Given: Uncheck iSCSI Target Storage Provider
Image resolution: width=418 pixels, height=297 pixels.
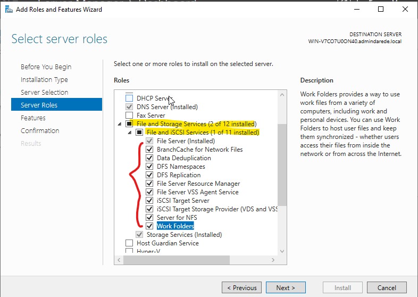Looking at the screenshot, I should coord(149,209).
